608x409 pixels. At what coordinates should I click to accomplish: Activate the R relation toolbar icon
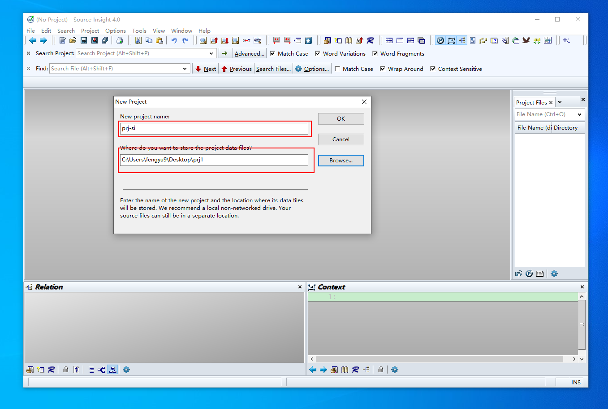(x=370, y=40)
